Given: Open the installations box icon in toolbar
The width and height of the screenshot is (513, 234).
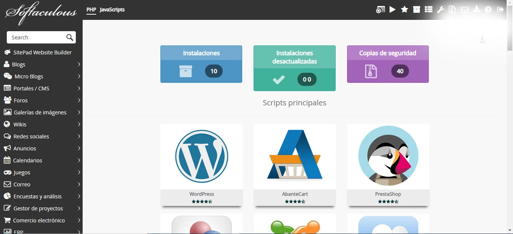Looking at the screenshot, I should [x=416, y=9].
